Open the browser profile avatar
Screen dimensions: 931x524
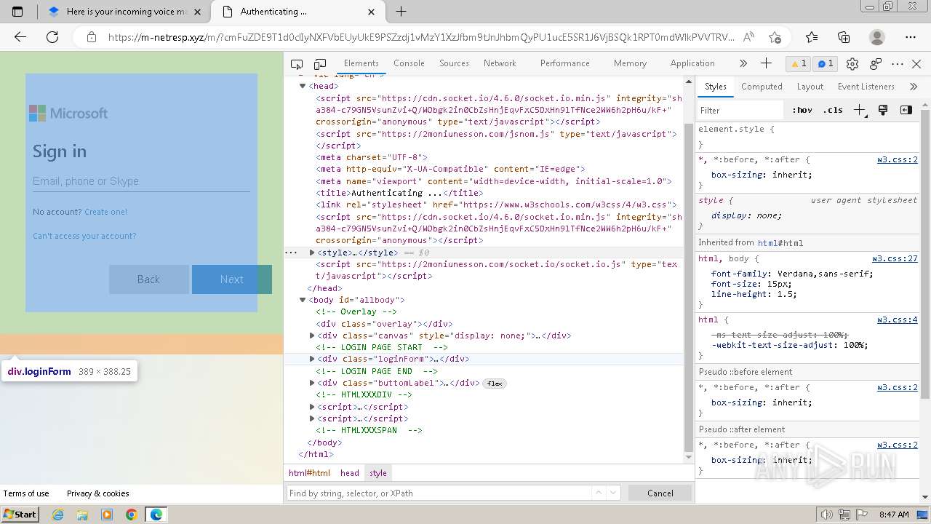click(877, 37)
